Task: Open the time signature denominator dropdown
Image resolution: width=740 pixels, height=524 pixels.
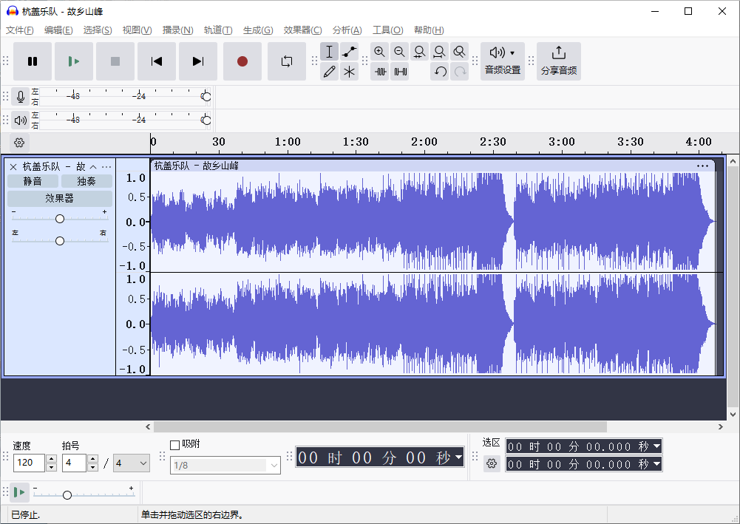Action: [x=131, y=463]
